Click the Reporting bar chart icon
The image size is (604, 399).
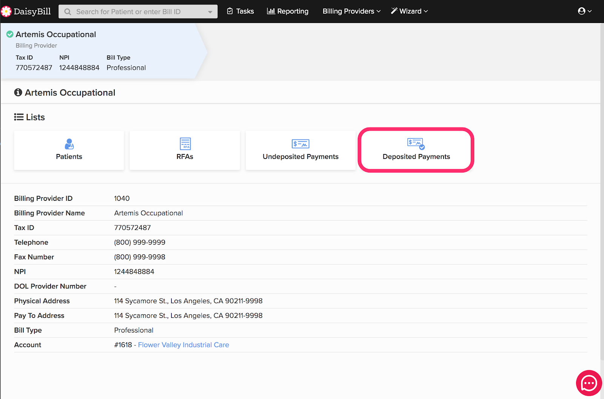click(x=271, y=11)
